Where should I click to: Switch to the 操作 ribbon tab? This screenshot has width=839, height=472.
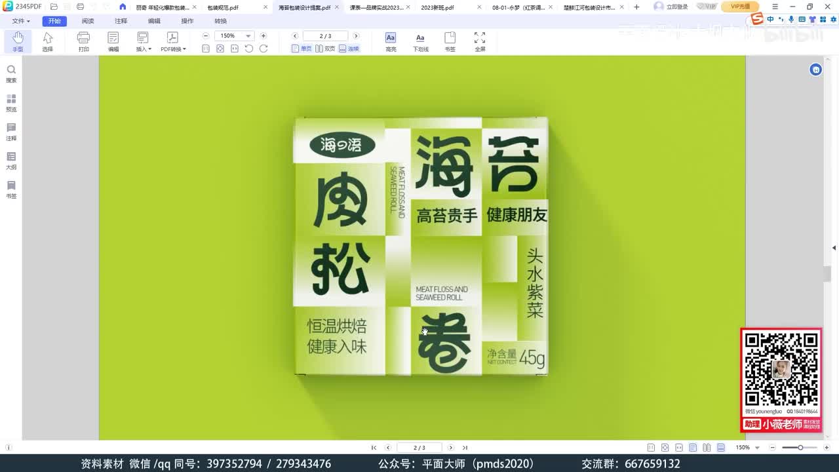(187, 21)
